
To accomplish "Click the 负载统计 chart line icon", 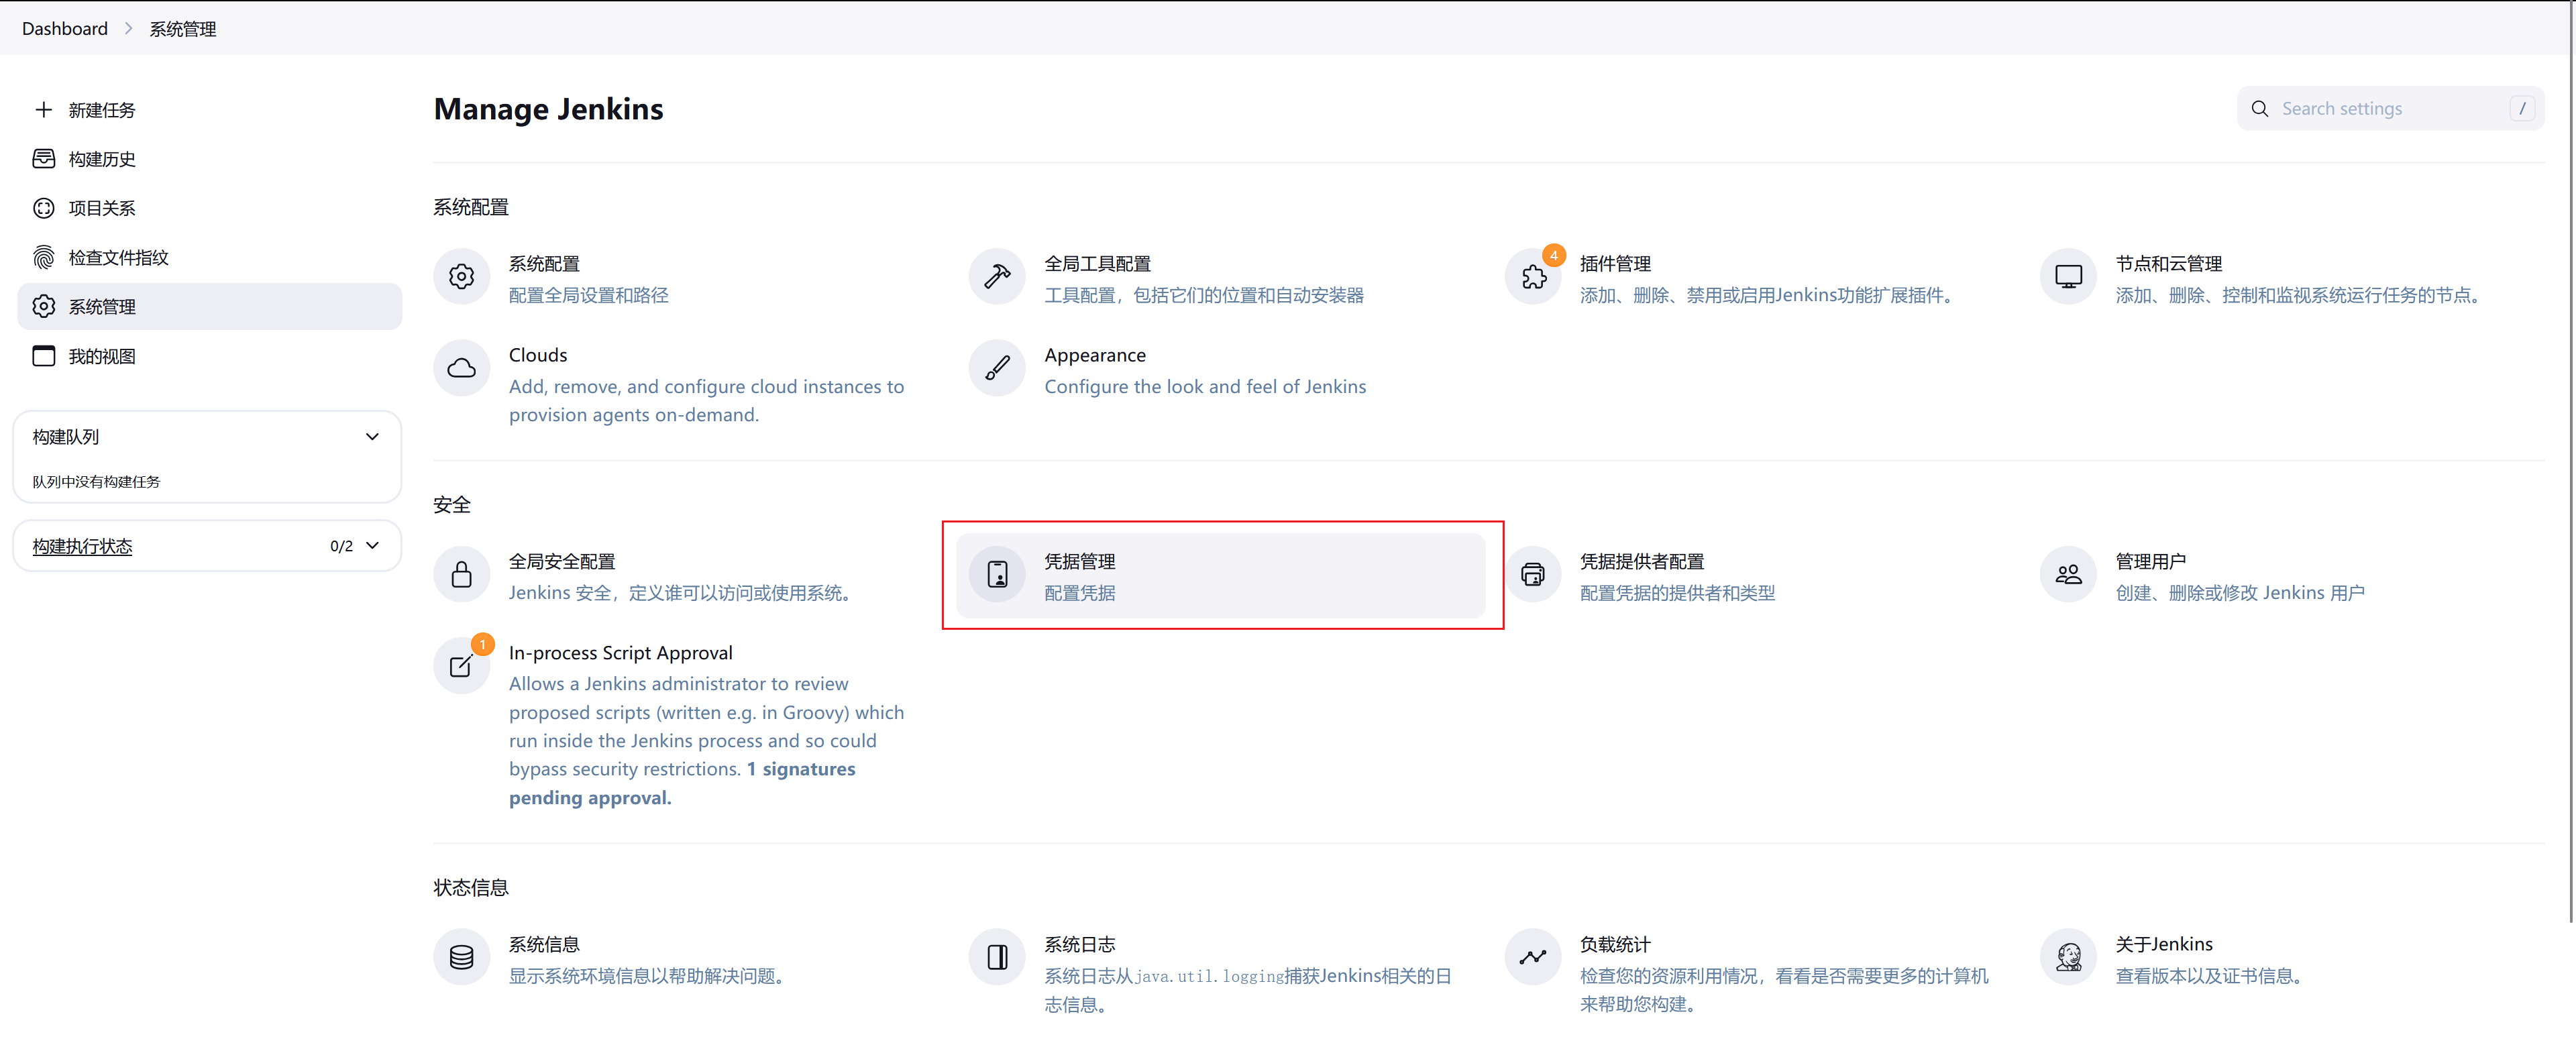I will coord(1533,957).
